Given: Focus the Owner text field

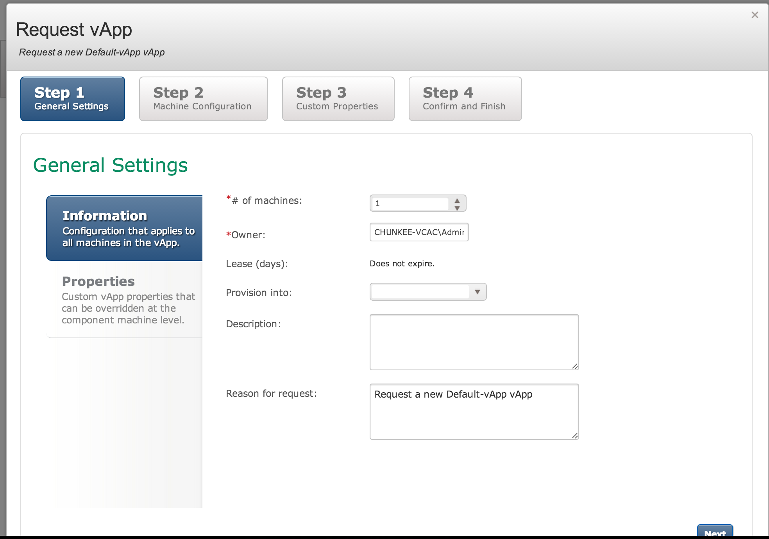Looking at the screenshot, I should click(419, 232).
